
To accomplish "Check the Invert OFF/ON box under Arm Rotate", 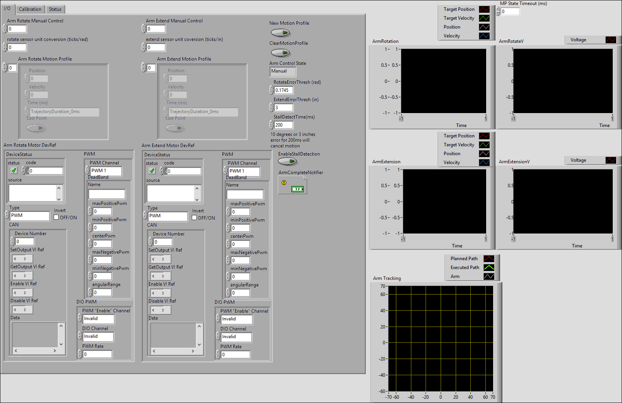I will tap(56, 217).
